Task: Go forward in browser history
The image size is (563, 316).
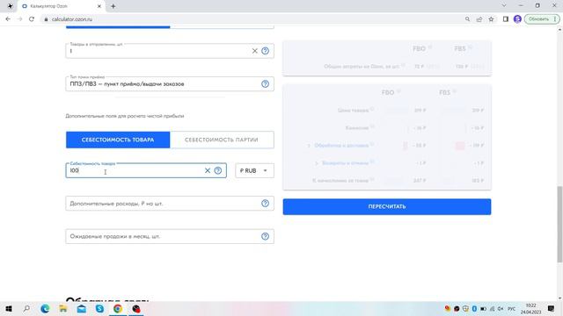Action: click(19, 19)
